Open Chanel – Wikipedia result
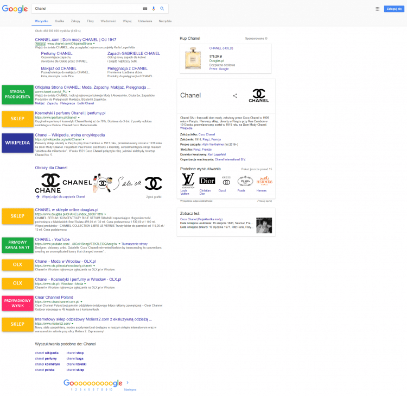Viewport: 407px width, 396px height. [70, 135]
